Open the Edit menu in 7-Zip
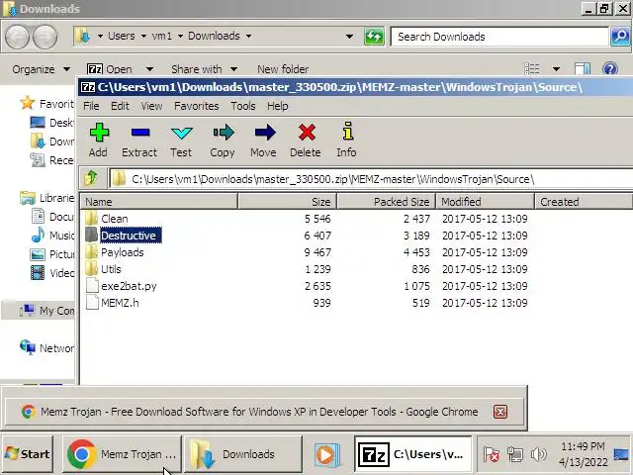 pyautogui.click(x=120, y=106)
